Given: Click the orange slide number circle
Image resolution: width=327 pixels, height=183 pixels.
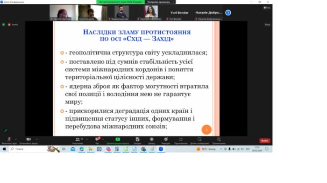Looking at the screenshot, I should (x=206, y=129).
